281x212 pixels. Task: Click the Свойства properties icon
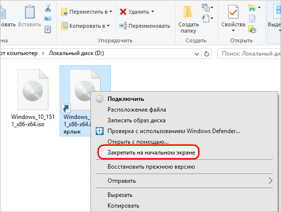click(233, 12)
